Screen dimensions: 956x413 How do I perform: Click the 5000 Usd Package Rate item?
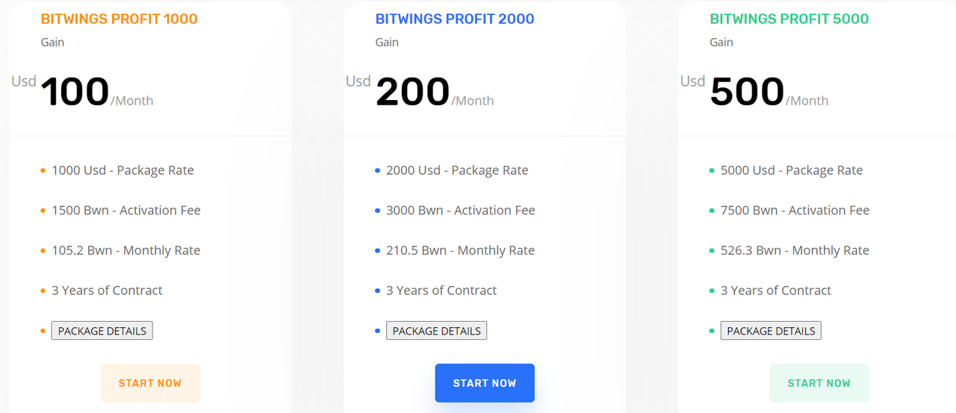click(792, 170)
